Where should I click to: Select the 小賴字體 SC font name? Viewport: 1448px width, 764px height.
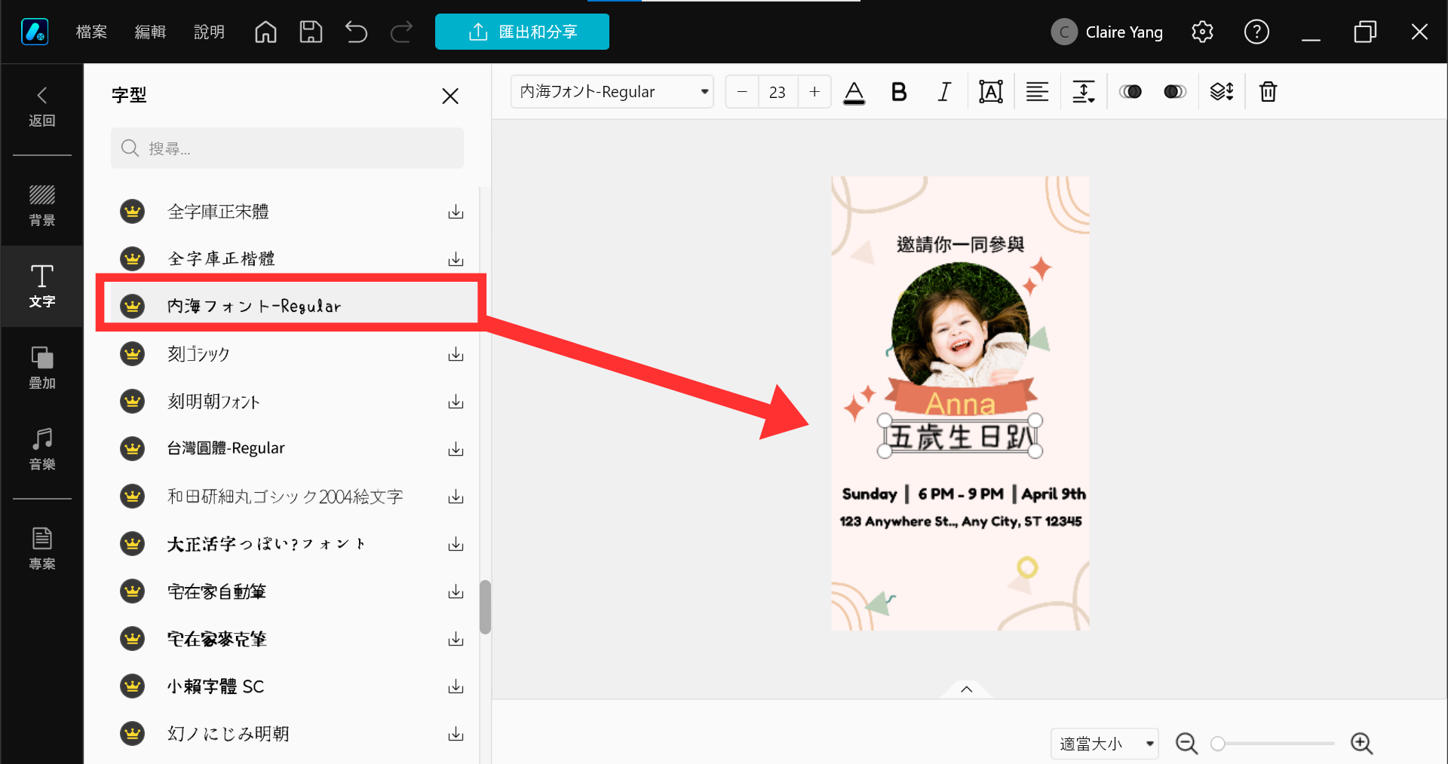pos(216,686)
